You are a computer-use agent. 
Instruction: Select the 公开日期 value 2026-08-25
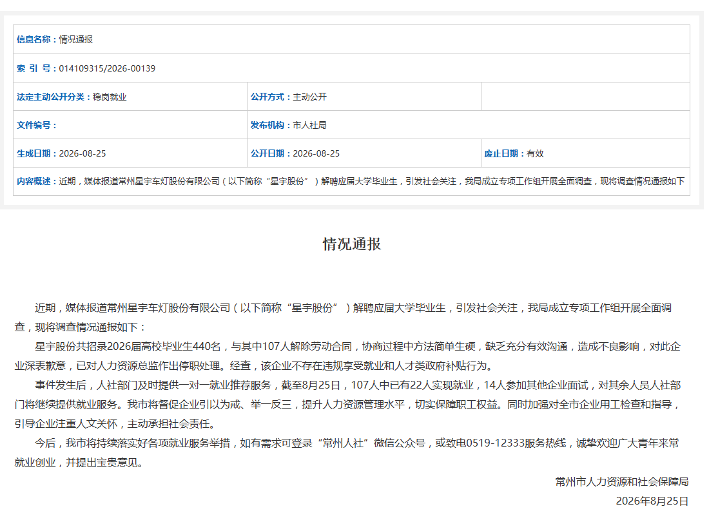pos(316,153)
